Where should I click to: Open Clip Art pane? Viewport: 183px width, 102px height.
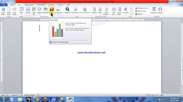tap(34, 11)
